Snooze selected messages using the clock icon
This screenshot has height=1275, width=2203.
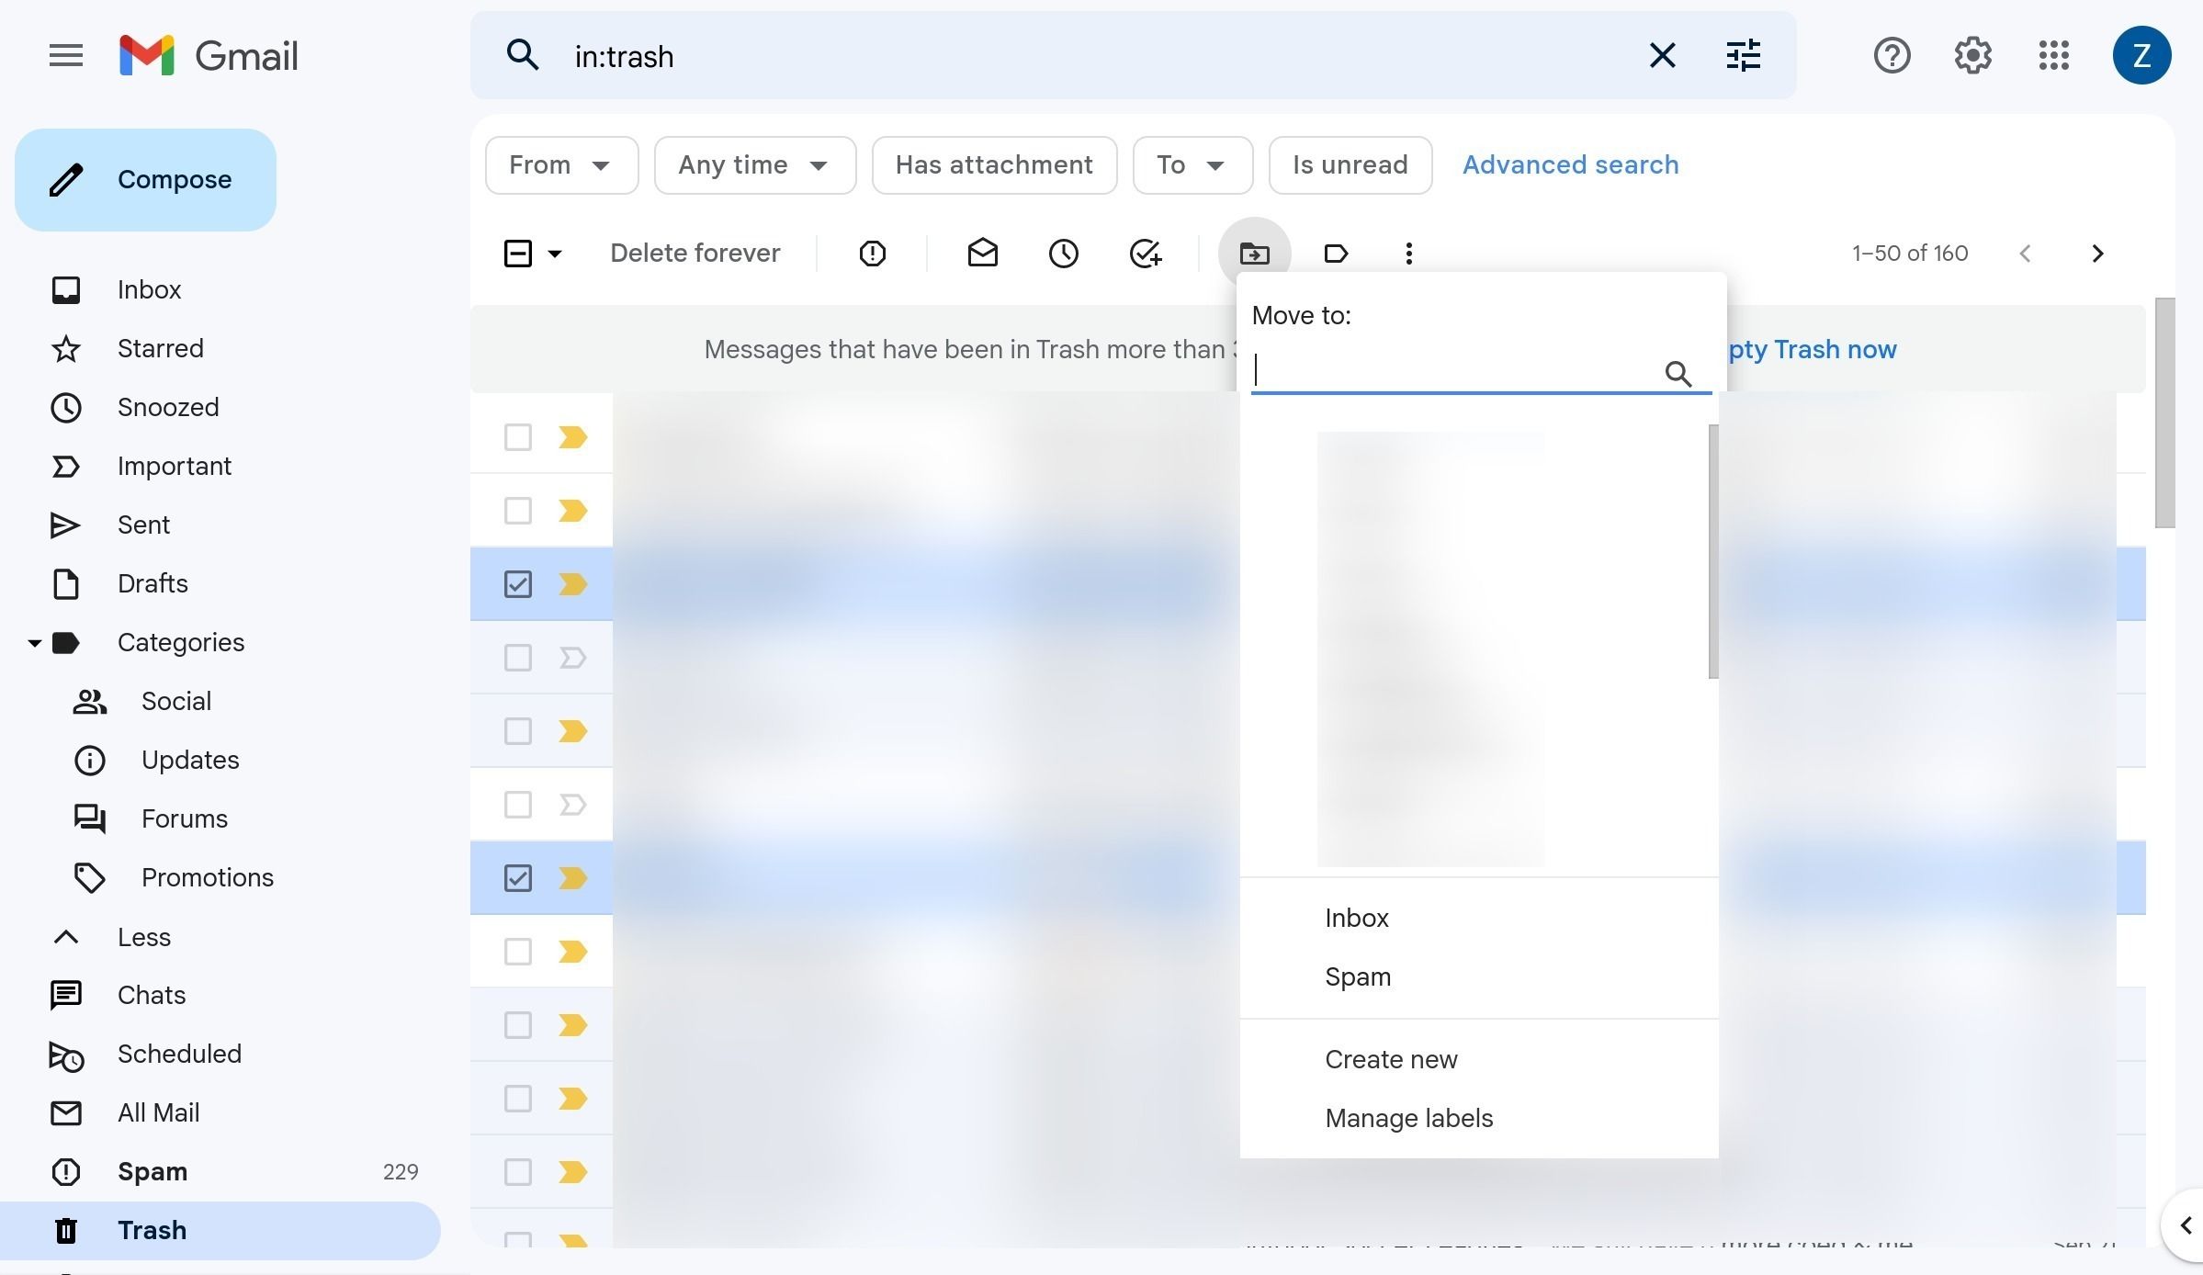(1062, 253)
